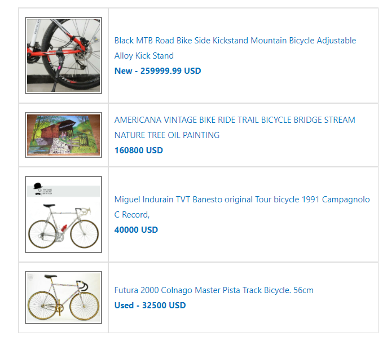Click the 'New' condition label
Image resolution: width=387 pixels, height=341 pixels.
click(x=123, y=71)
